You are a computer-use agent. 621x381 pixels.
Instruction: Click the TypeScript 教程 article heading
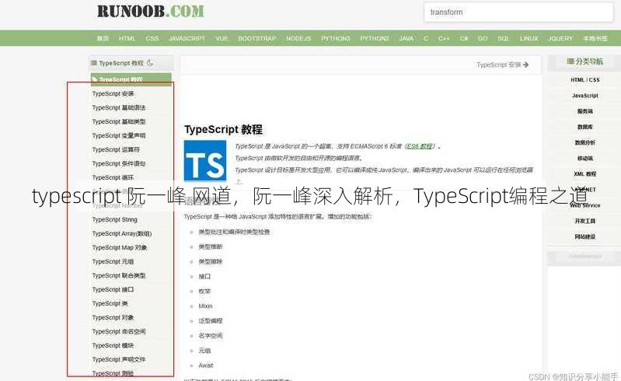[x=223, y=130]
